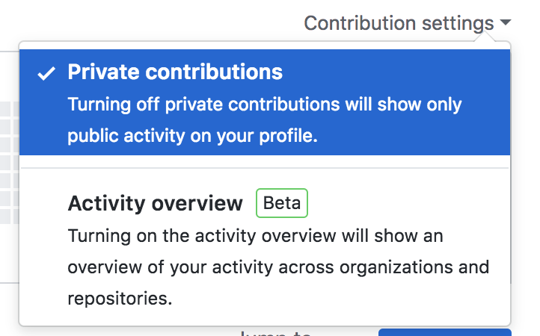Viewport: 540px width, 336px height.
Task: Click the 'public activity on your profile' line
Action: pos(193,137)
